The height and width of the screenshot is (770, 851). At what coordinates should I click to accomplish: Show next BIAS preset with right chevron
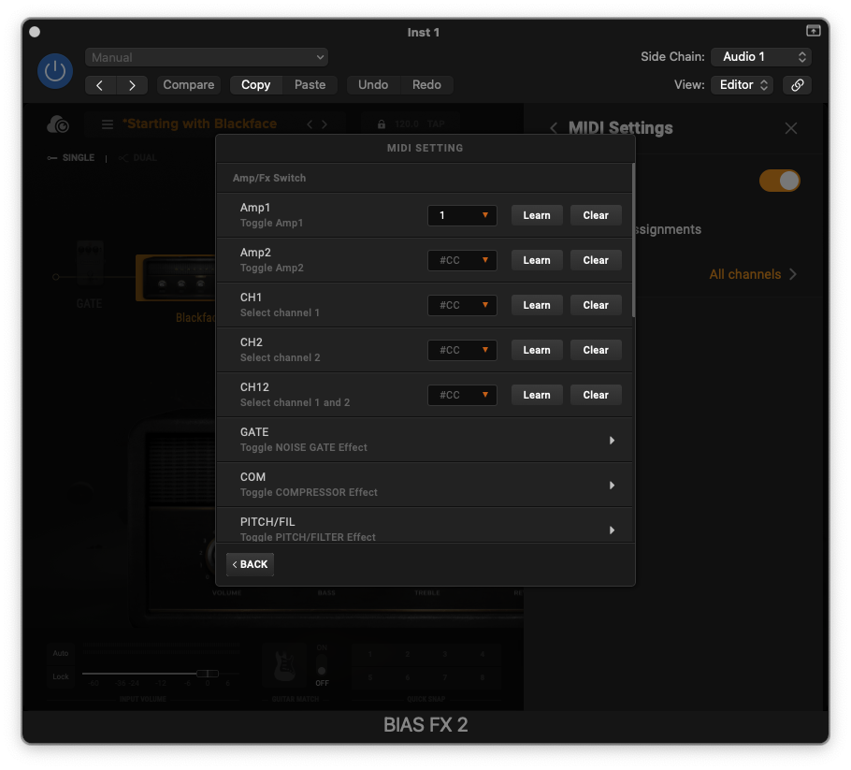(325, 124)
